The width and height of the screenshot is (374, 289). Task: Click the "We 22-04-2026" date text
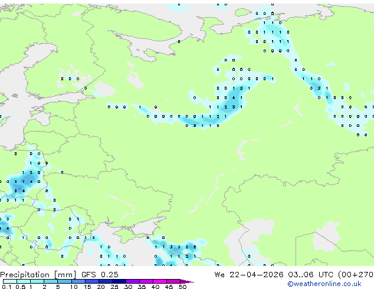coord(249,275)
